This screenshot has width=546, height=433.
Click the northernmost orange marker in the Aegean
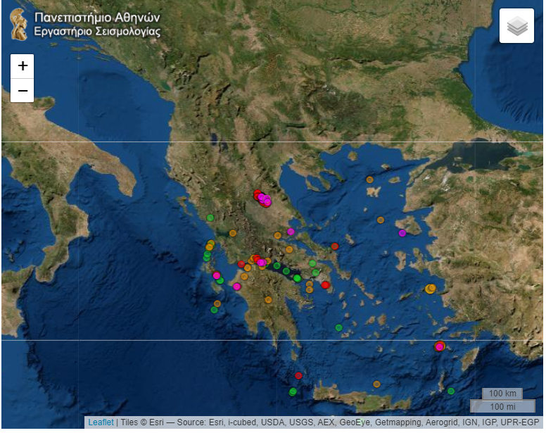tap(369, 180)
